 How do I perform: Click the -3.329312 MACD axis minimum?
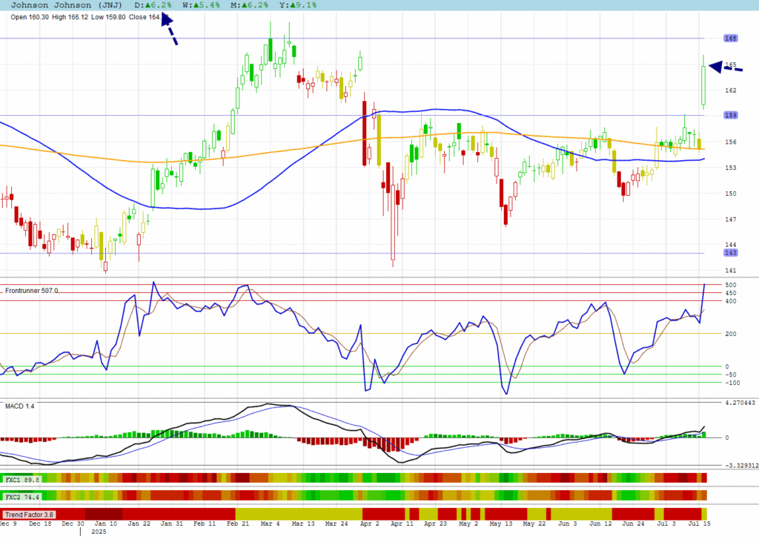coord(741,466)
